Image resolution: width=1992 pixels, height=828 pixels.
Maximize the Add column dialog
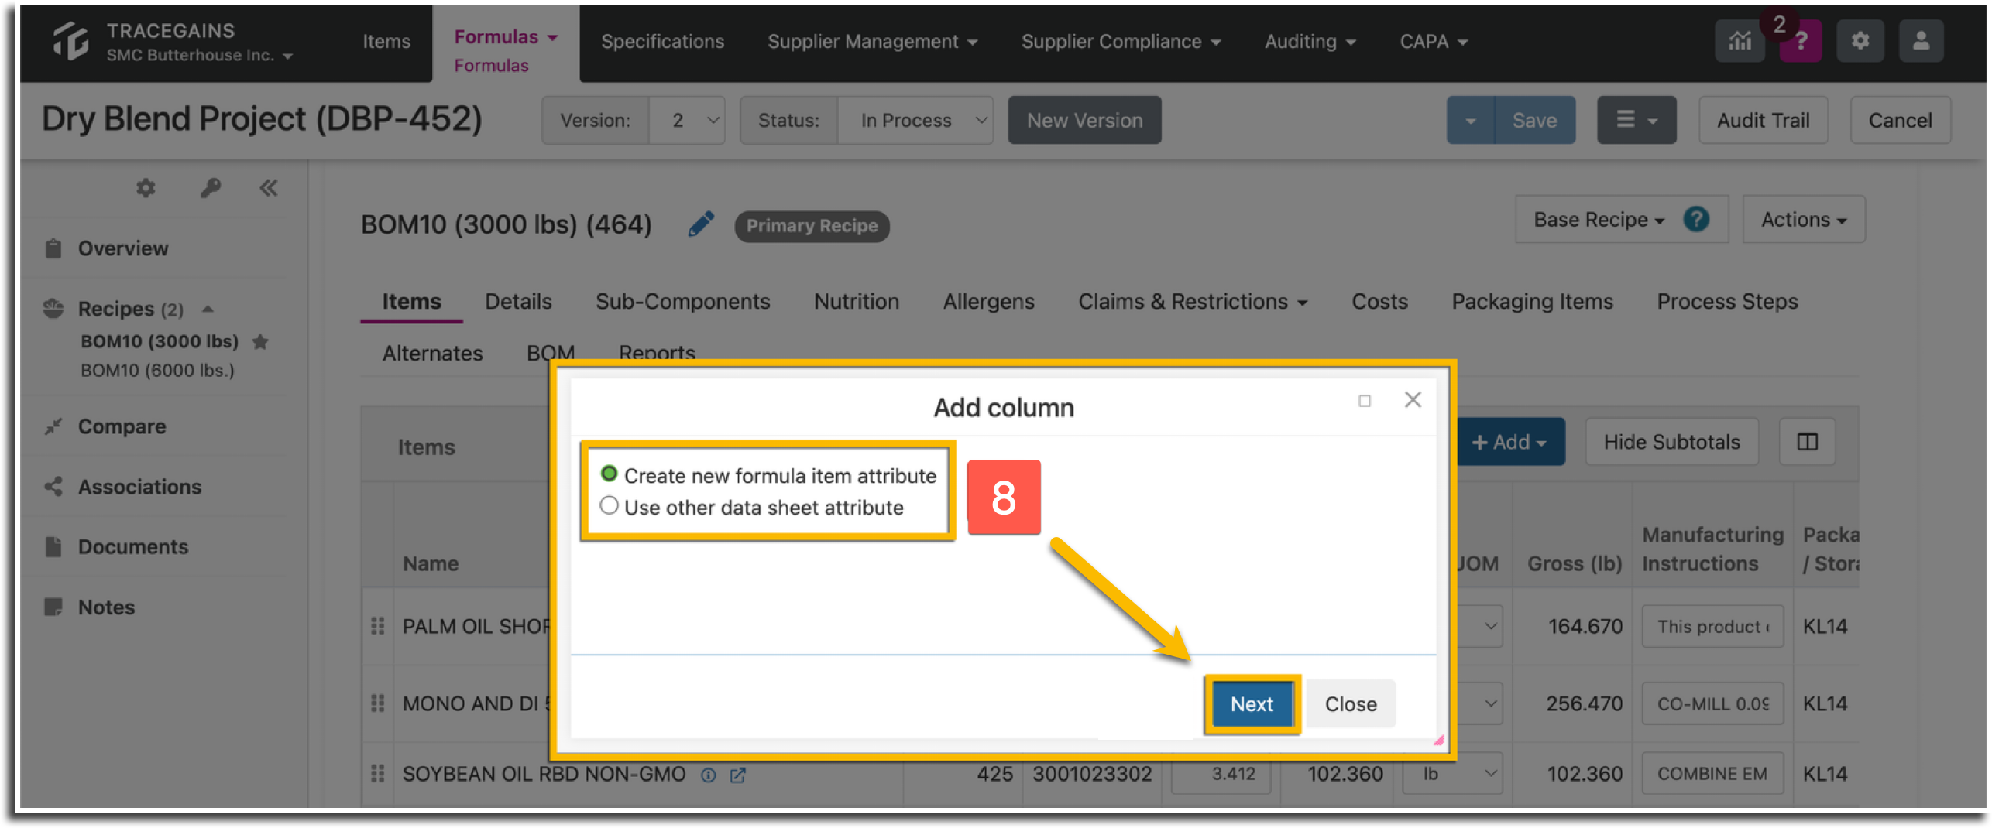click(1365, 401)
